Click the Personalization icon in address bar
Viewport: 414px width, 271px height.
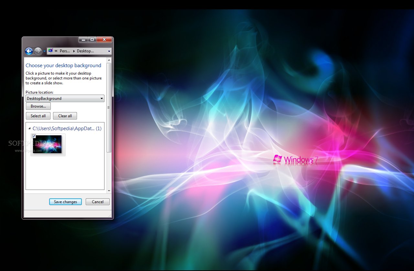click(50, 51)
